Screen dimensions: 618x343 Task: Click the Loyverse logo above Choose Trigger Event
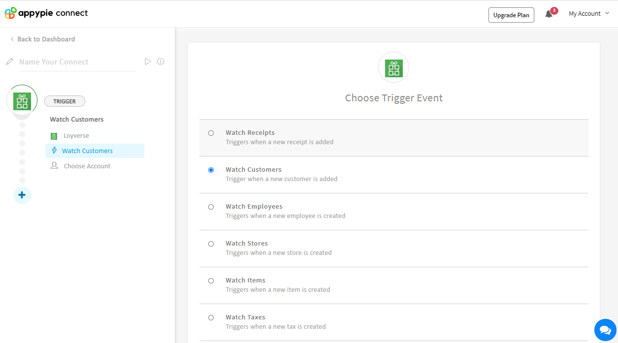pyautogui.click(x=393, y=68)
